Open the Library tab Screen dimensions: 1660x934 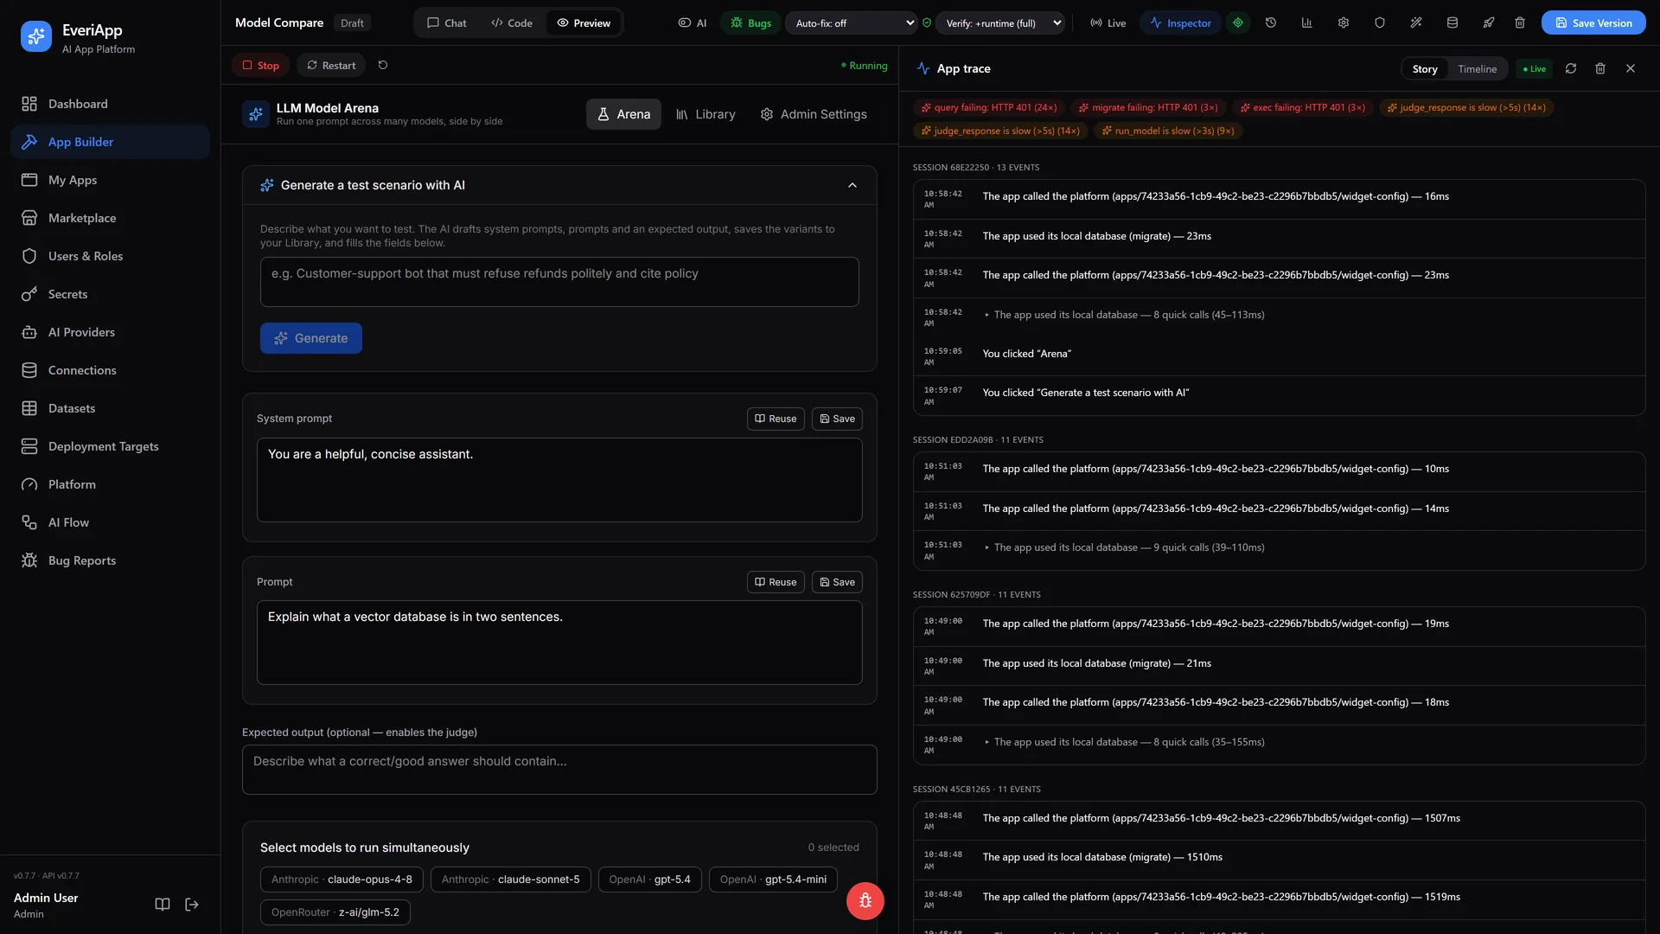pos(705,114)
